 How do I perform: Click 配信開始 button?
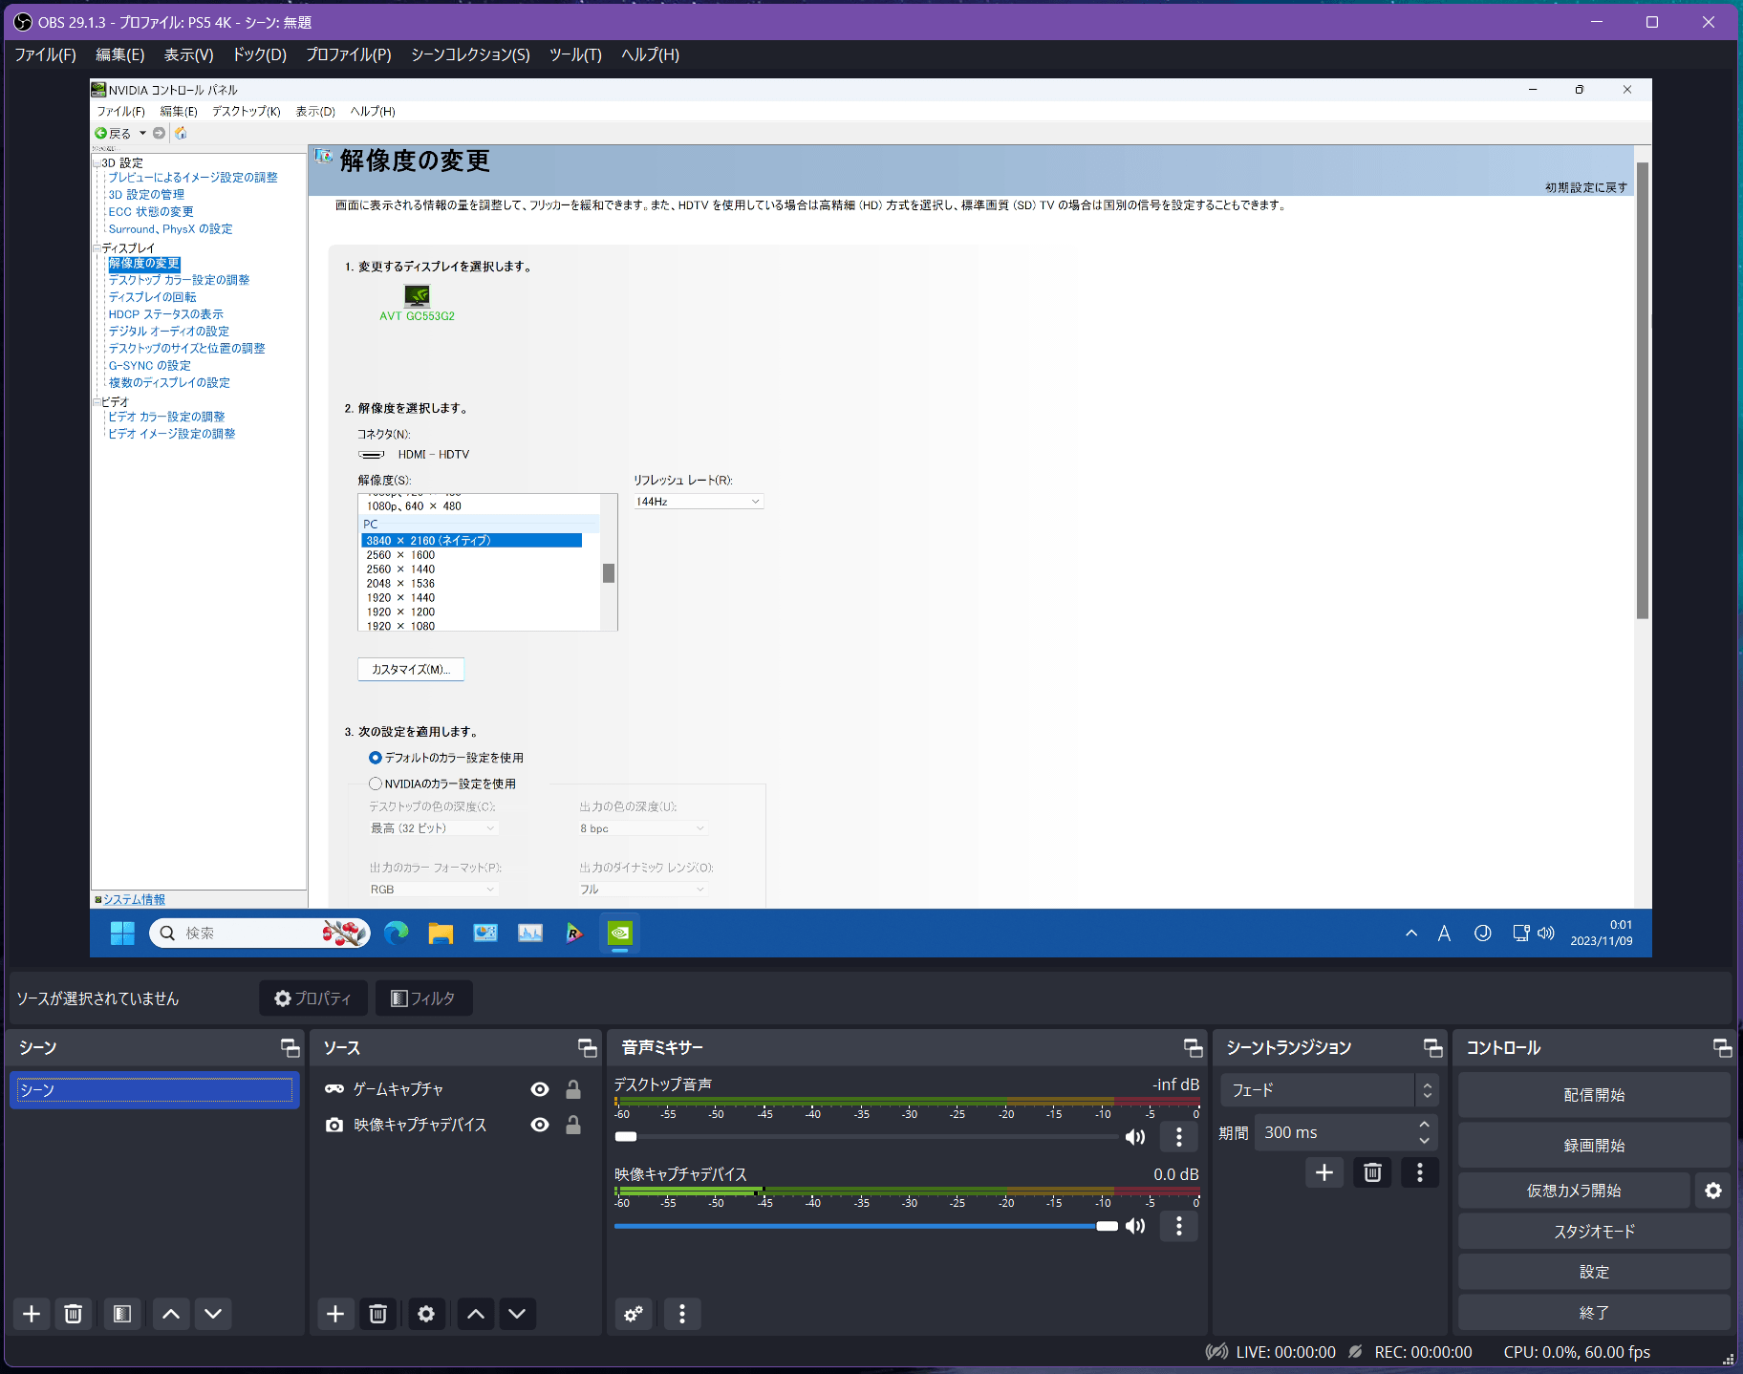tap(1594, 1095)
